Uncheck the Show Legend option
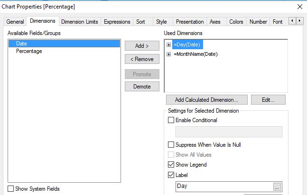307x195 pixels. point(171,165)
